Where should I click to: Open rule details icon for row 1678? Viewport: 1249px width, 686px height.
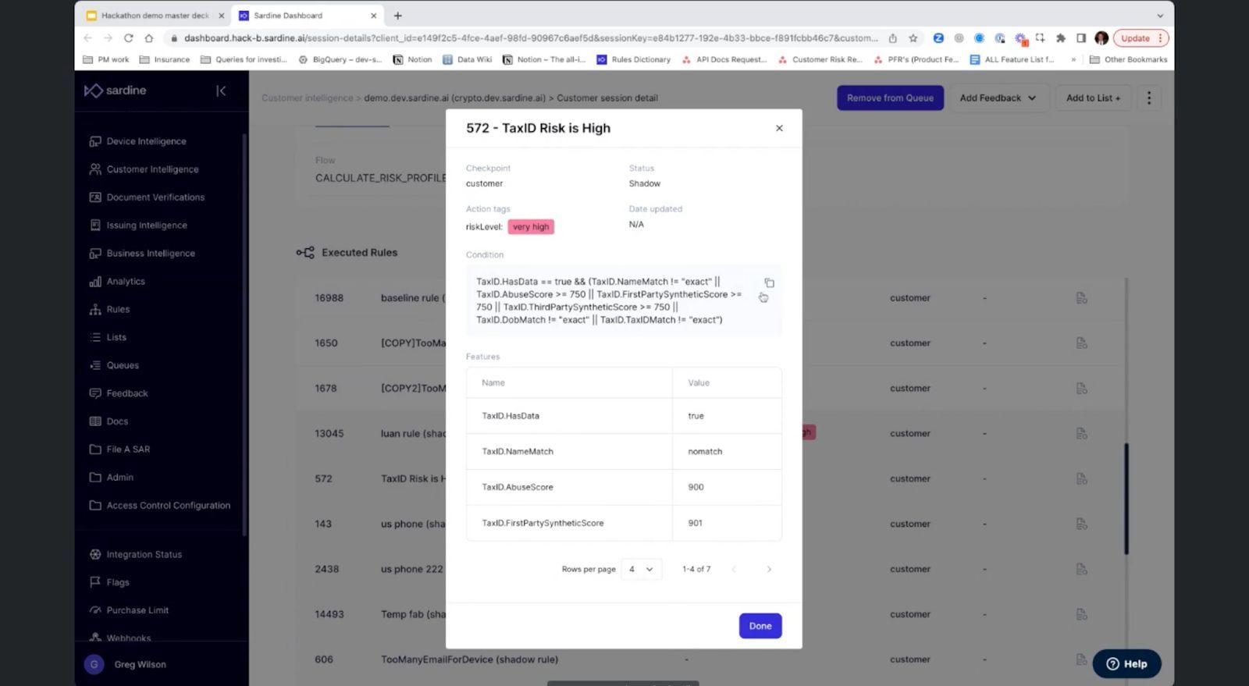click(x=1081, y=389)
